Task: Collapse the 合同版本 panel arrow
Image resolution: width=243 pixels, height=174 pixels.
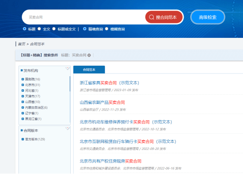Action: (x=67, y=128)
